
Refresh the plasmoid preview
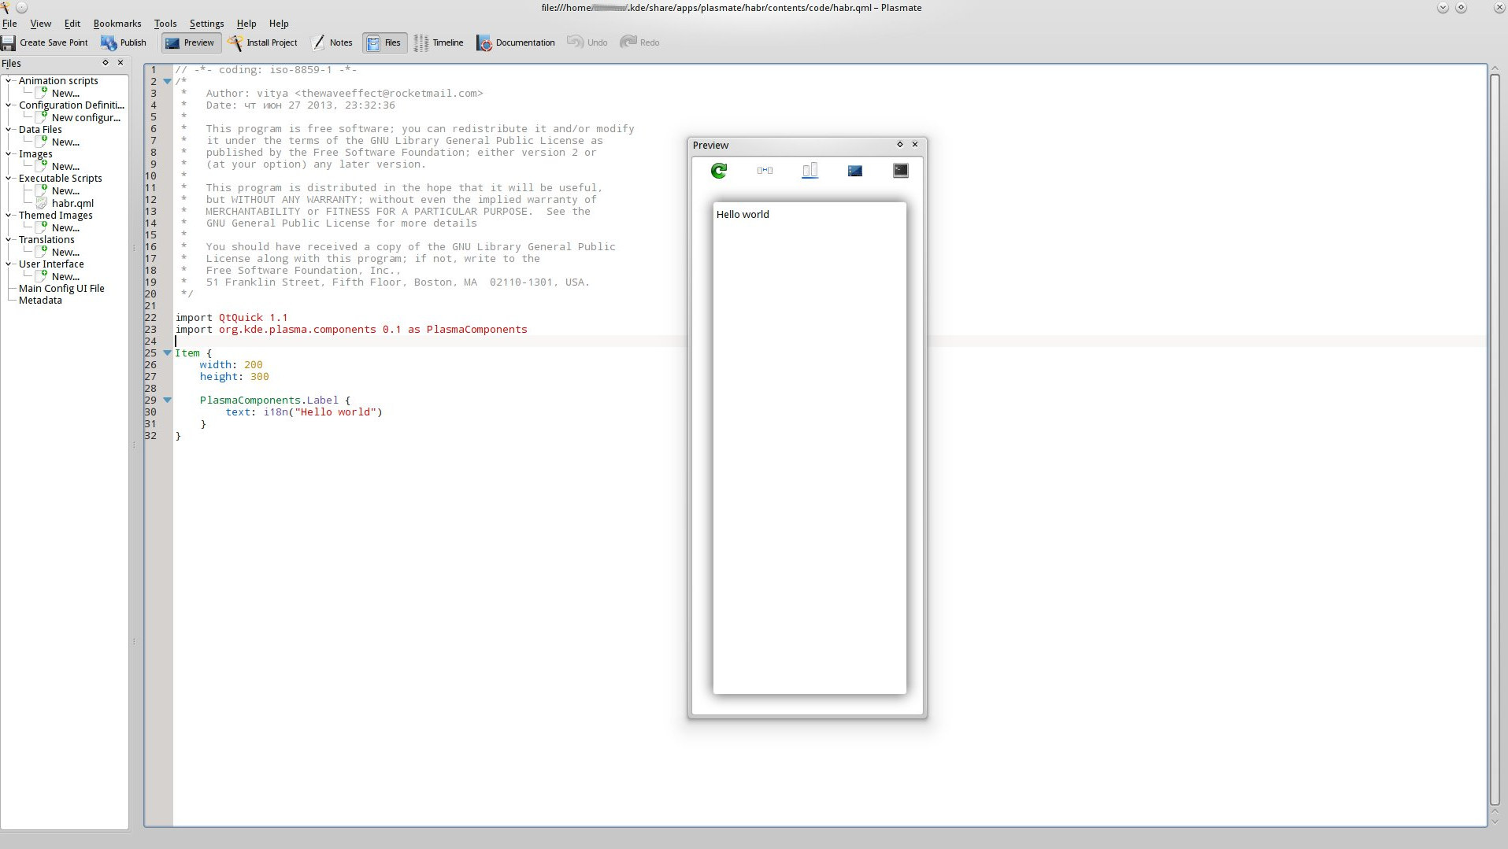click(717, 170)
